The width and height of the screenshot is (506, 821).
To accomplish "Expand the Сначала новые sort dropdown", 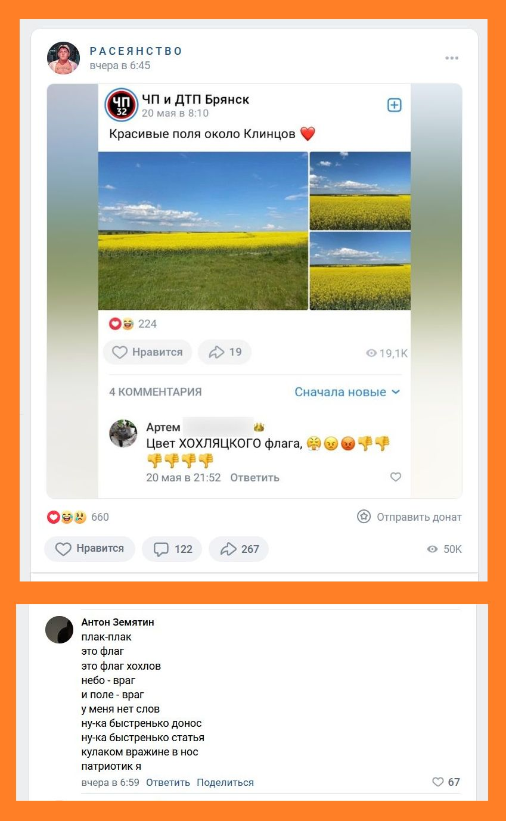I will point(347,392).
